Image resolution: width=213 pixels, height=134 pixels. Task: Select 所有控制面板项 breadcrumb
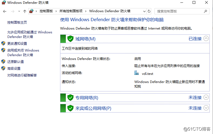[x=71, y=11]
